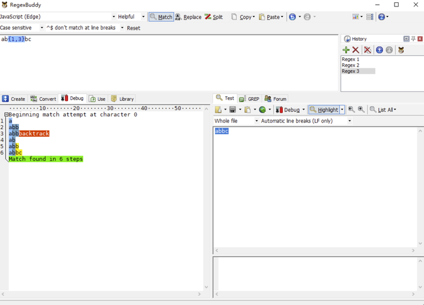Delete selected regex with the red X
This screenshot has height=305, width=424.
point(356,50)
